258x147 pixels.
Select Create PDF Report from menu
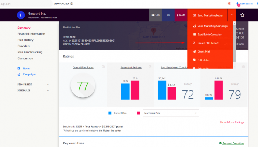[209, 43]
